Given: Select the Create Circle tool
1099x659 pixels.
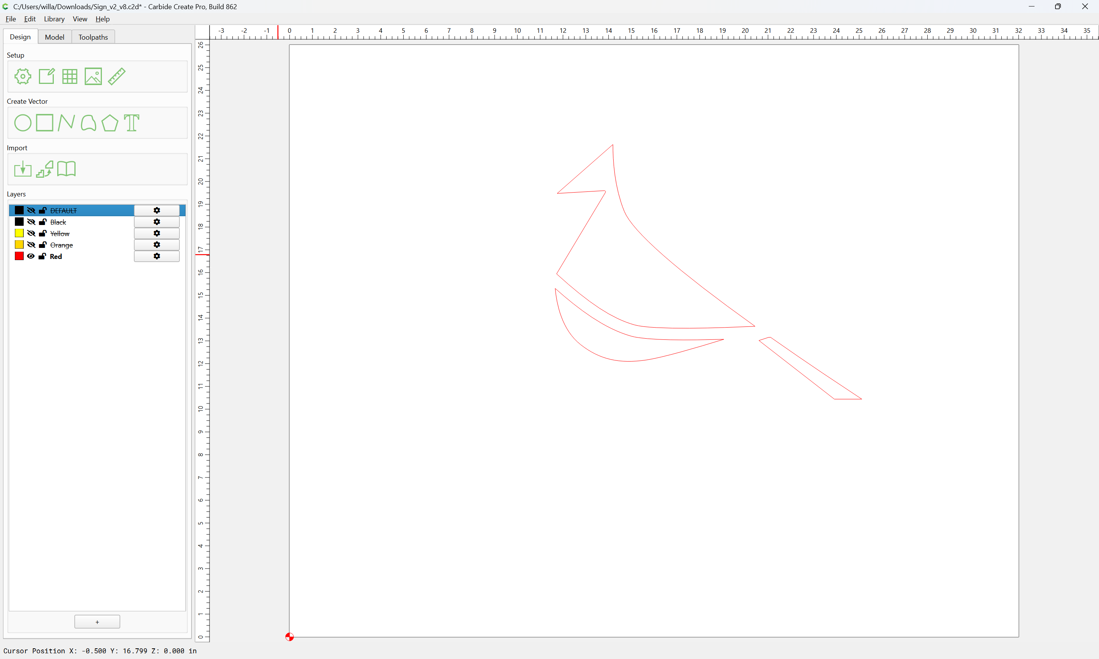Looking at the screenshot, I should click(23, 123).
